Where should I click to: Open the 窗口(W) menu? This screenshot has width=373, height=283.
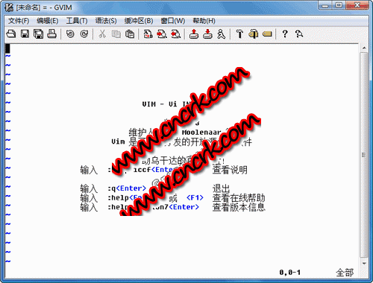(x=173, y=21)
